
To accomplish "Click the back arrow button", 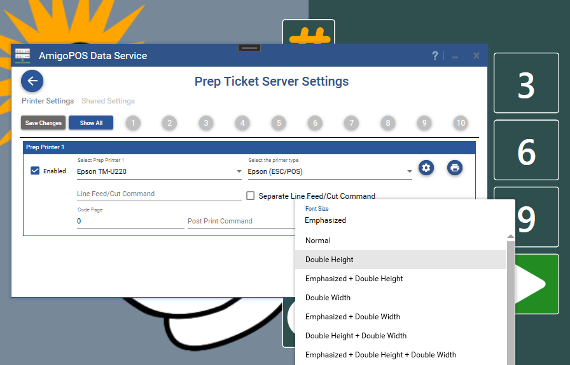I will pos(32,81).
